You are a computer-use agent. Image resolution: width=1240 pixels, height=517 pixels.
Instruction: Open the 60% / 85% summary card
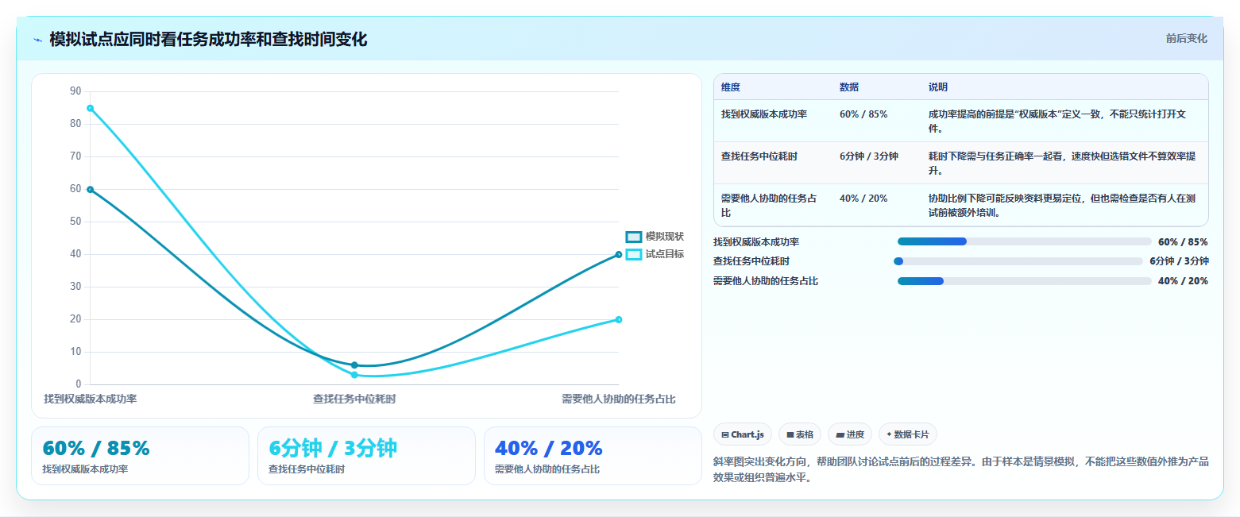coord(141,456)
